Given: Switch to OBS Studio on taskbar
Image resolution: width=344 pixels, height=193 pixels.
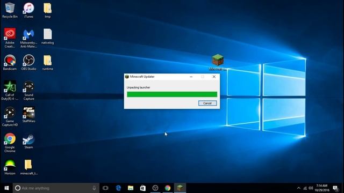Looking at the screenshot, I should point(155,188).
